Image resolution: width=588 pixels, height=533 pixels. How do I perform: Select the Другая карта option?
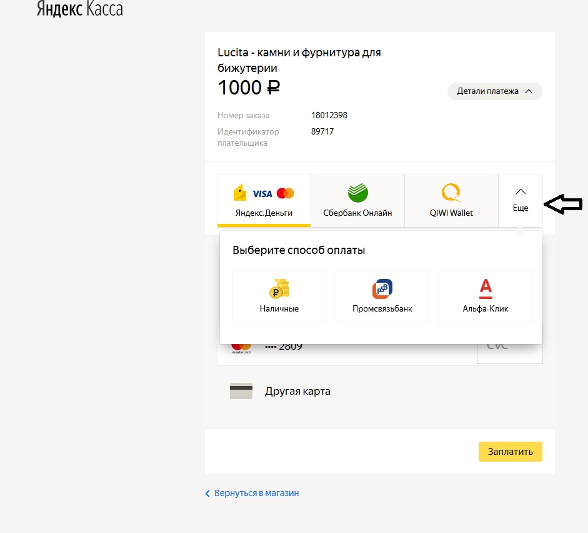pos(298,391)
